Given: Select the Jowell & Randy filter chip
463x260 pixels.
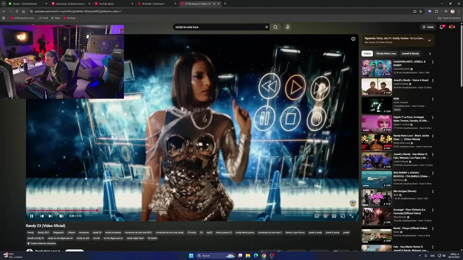Looking at the screenshot, I should pos(410,53).
